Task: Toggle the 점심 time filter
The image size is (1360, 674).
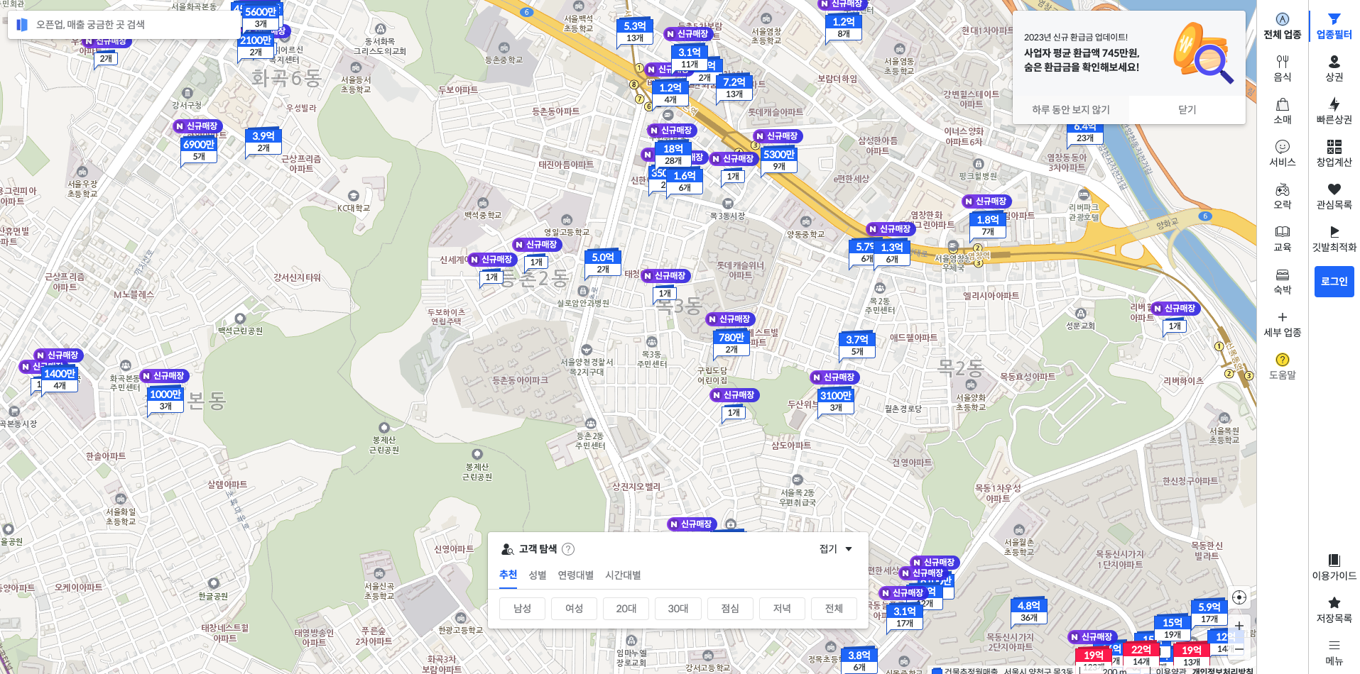Action: (730, 609)
